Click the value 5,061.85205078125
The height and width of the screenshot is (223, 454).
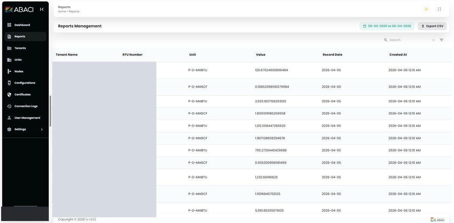click(x=269, y=211)
